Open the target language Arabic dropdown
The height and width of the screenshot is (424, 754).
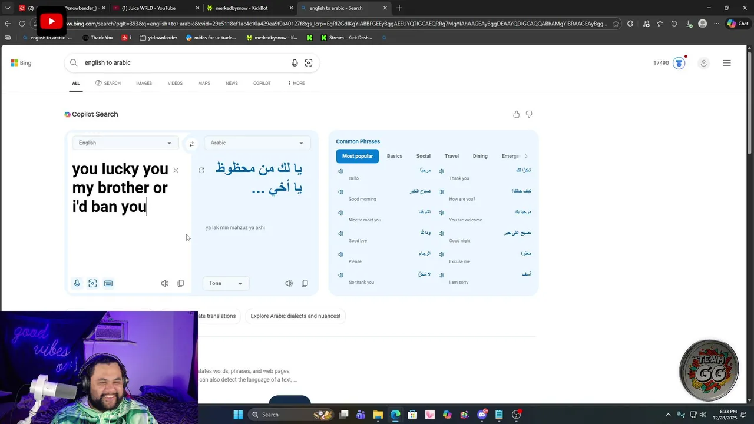(257, 143)
